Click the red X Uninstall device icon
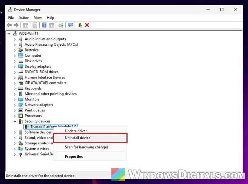The image size is (248, 184). (87, 25)
